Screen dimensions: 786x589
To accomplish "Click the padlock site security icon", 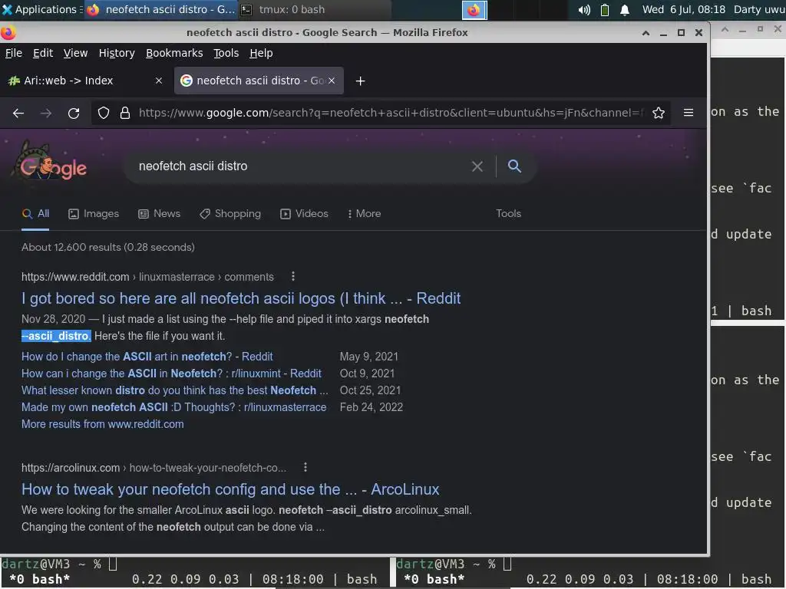I will 125,114.
